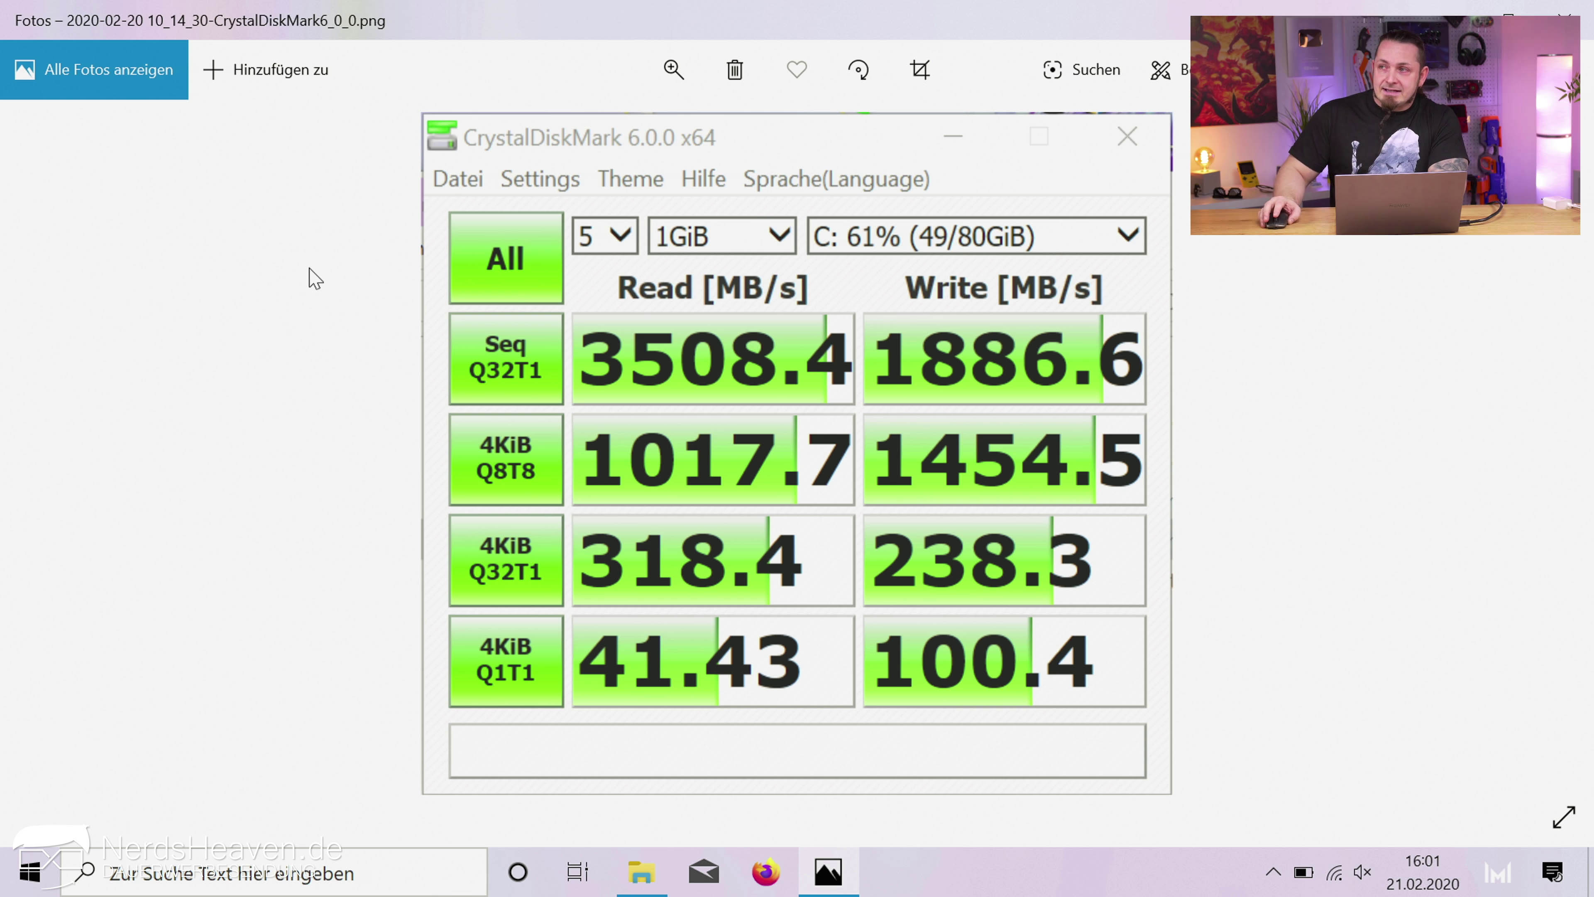Viewport: 1594px width, 897px height.
Task: Open the Theme menu in CrystalDiskMark
Action: [x=630, y=179]
